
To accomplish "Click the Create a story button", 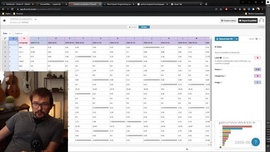I will click(228, 21).
